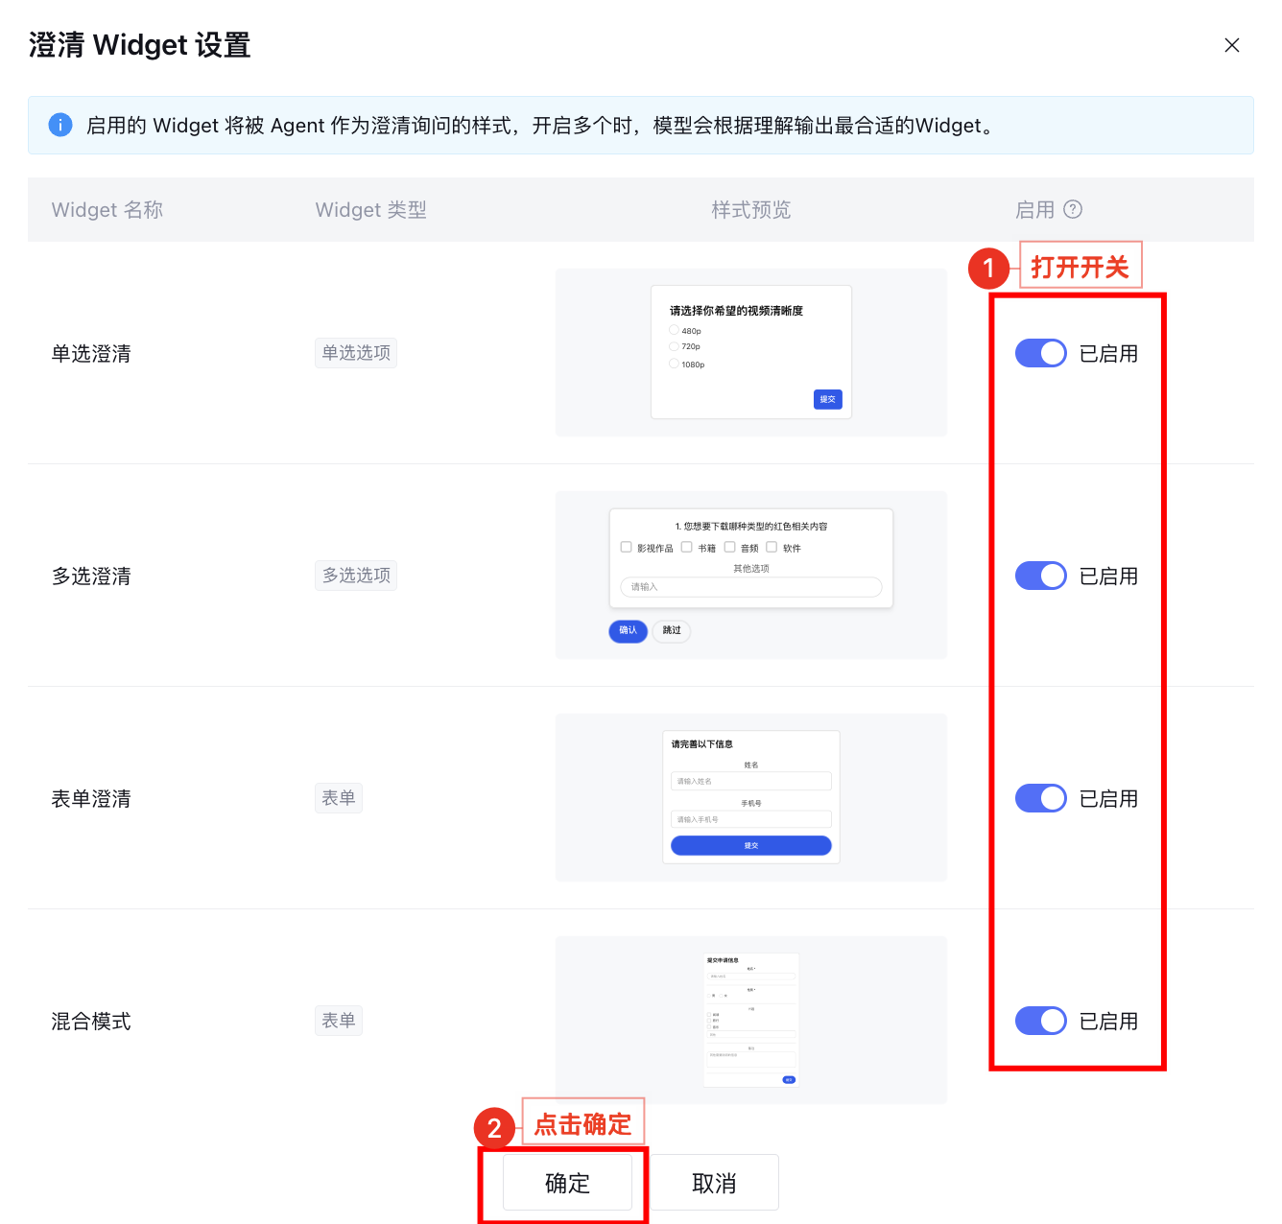
Task: Disable the 单选澄清 widget toggle
Action: pyautogui.click(x=1040, y=353)
